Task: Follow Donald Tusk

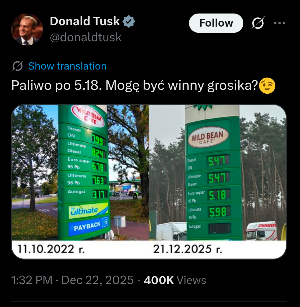Action: click(216, 23)
